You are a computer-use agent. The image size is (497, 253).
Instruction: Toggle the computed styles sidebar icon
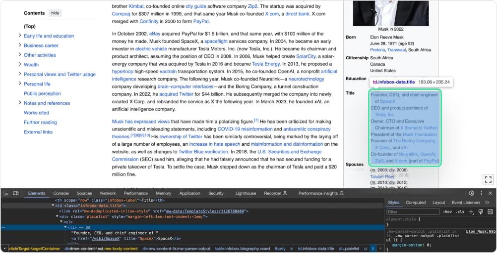tap(490, 211)
